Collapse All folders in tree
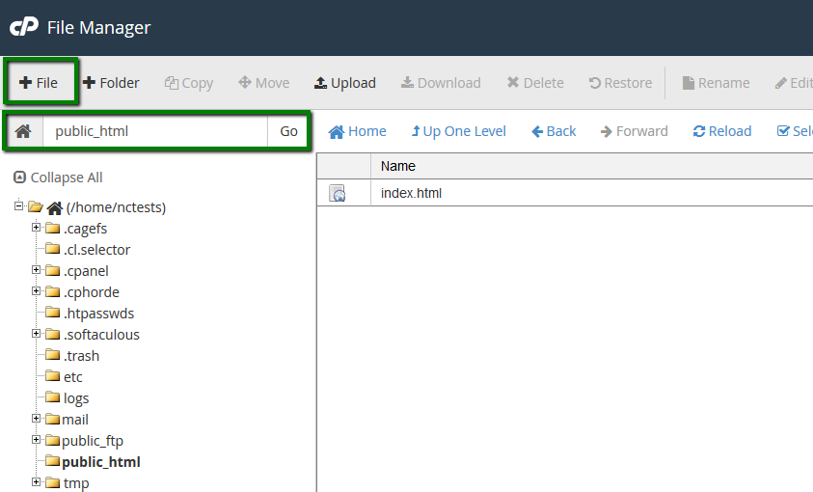The height and width of the screenshot is (492, 813). [x=58, y=178]
